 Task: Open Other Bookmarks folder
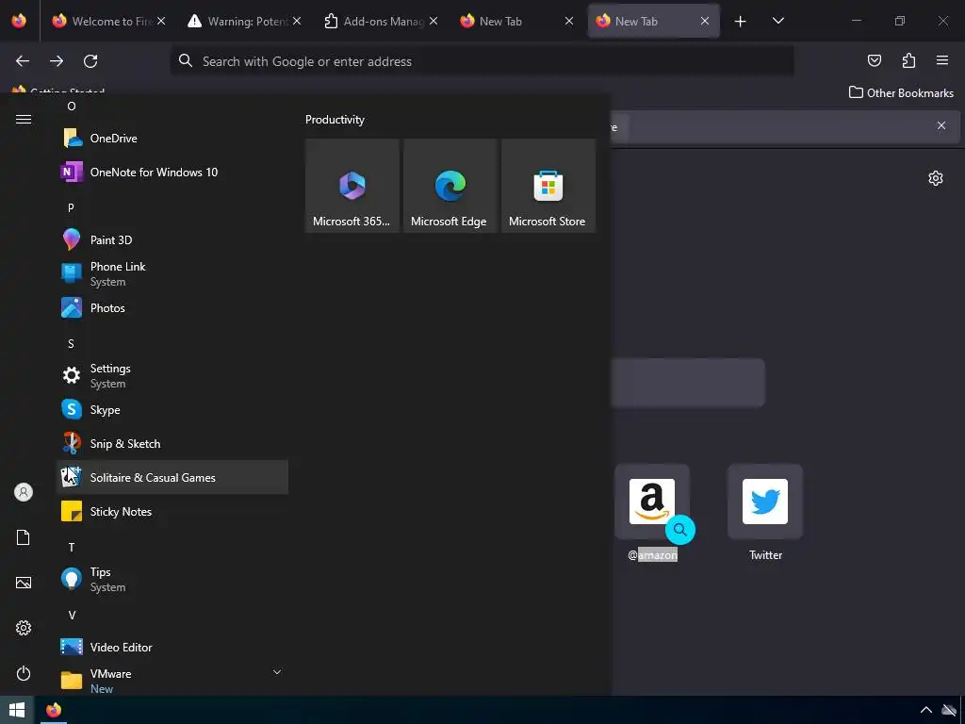[x=901, y=93]
